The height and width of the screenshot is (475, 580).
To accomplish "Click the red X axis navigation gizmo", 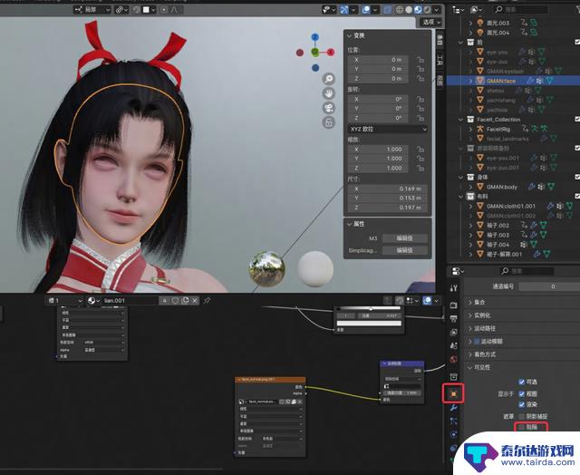I will 330,53.
